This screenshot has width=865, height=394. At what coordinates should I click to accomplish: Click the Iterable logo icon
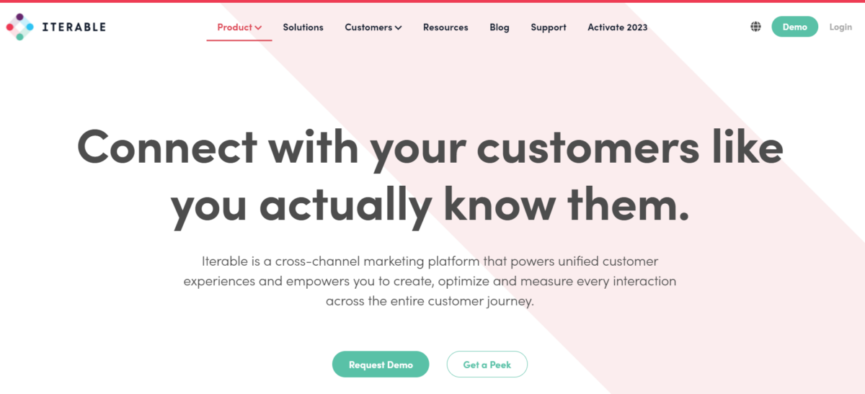tap(20, 27)
